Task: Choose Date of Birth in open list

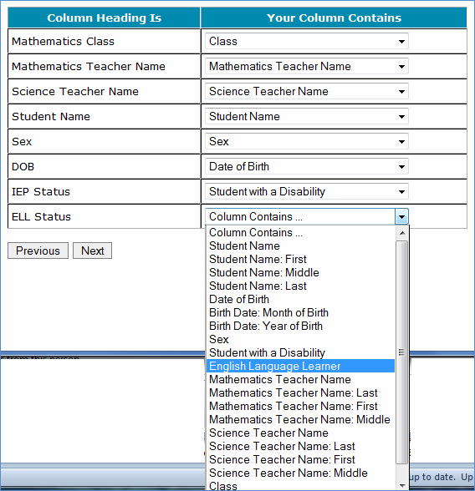Action: (300, 299)
